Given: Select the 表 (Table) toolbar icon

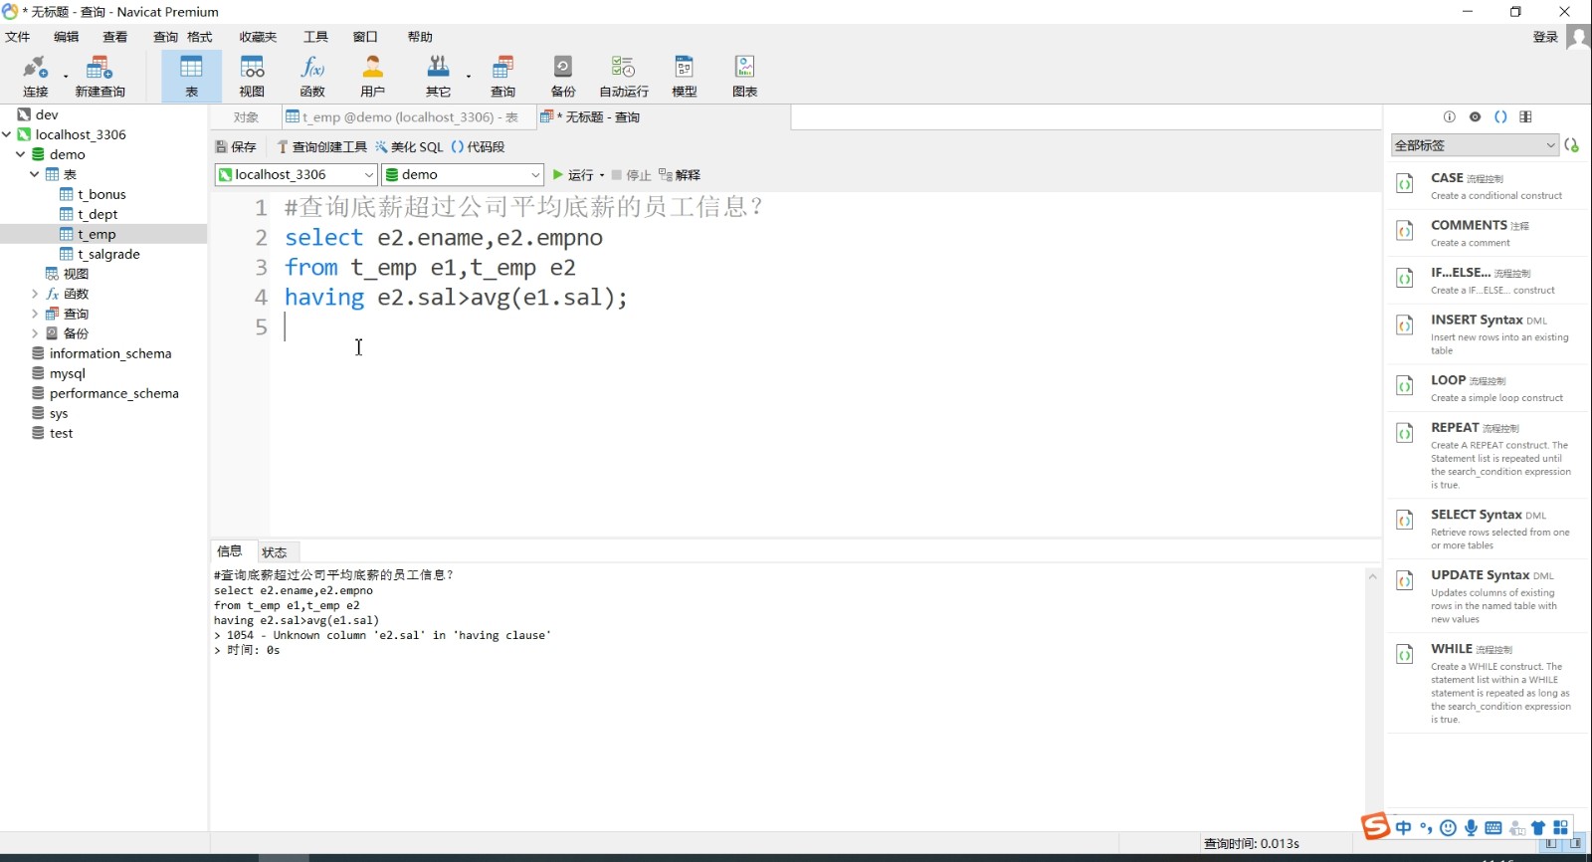Looking at the screenshot, I should 191,77.
